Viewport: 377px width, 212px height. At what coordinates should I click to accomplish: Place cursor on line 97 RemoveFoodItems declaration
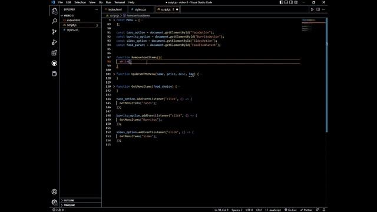coord(139,58)
